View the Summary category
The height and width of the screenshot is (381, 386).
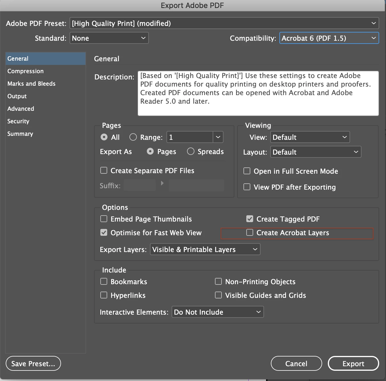[x=46, y=134]
